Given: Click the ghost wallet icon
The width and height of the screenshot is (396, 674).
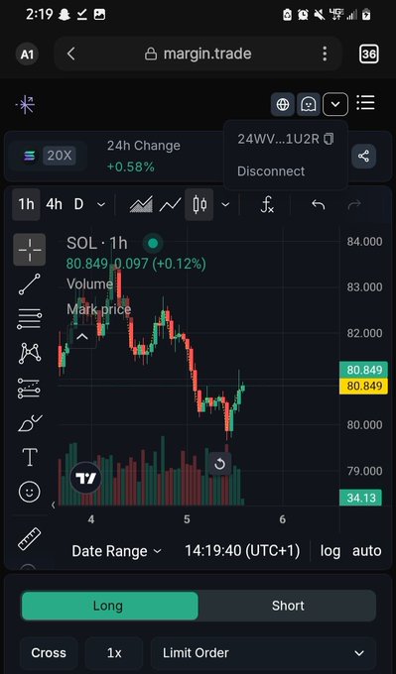Looking at the screenshot, I should tap(309, 104).
